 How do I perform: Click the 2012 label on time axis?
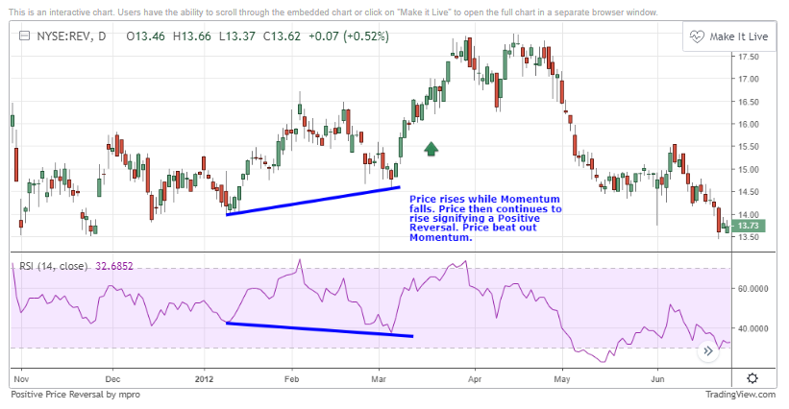tap(205, 379)
